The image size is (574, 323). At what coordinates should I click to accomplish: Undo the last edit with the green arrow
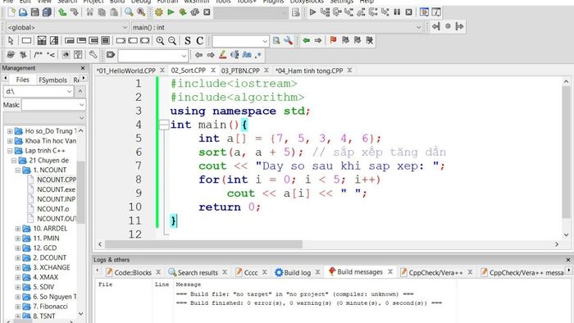click(x=62, y=12)
